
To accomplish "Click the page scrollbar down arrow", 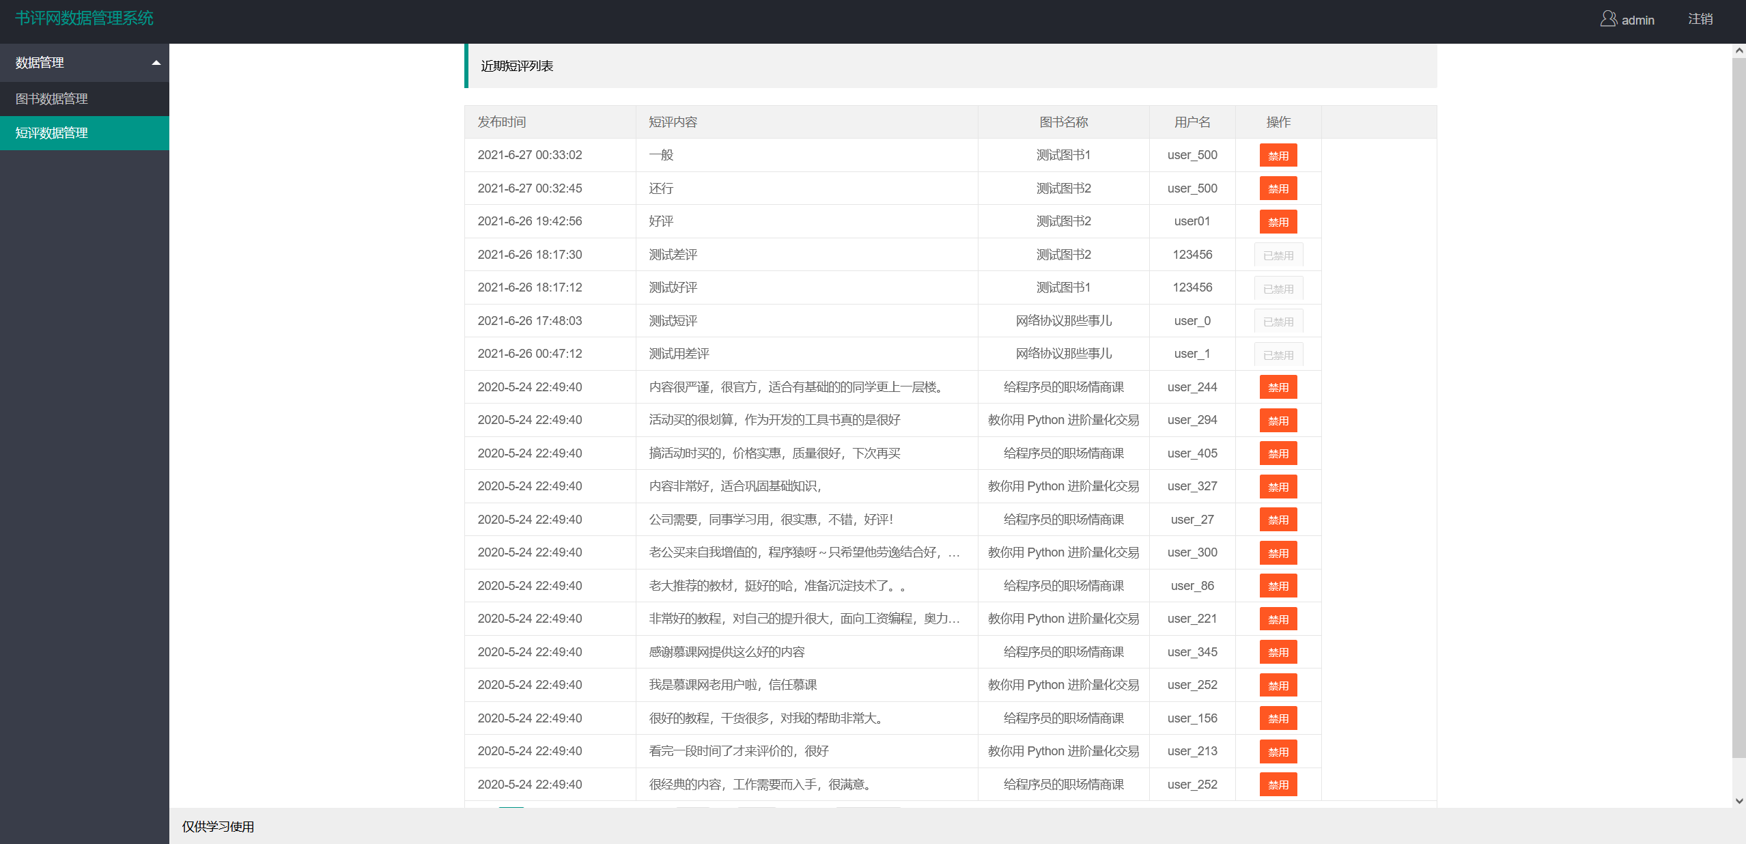I will [x=1739, y=801].
